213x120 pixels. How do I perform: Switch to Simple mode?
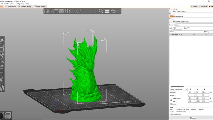(x=194, y=6)
